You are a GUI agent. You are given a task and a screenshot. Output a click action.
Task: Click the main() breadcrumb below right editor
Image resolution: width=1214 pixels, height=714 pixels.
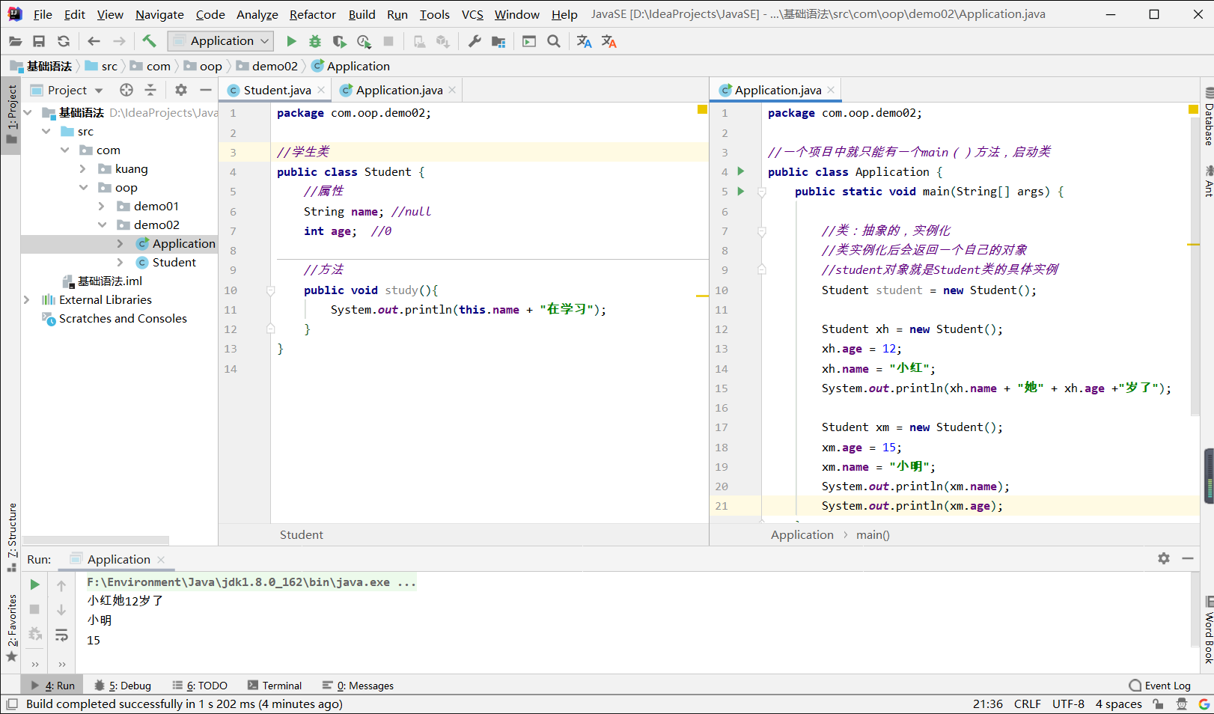(x=873, y=534)
